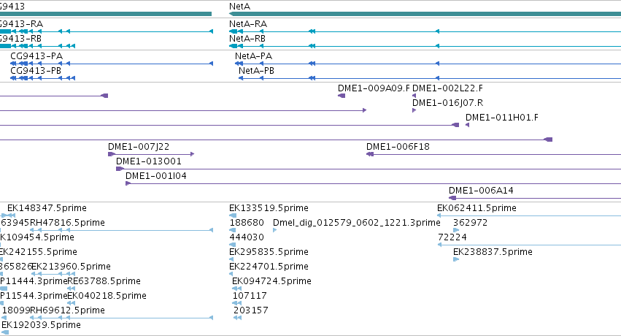
Task: Click the DME1-009A09.F BAC end marker
Action: coord(342,96)
